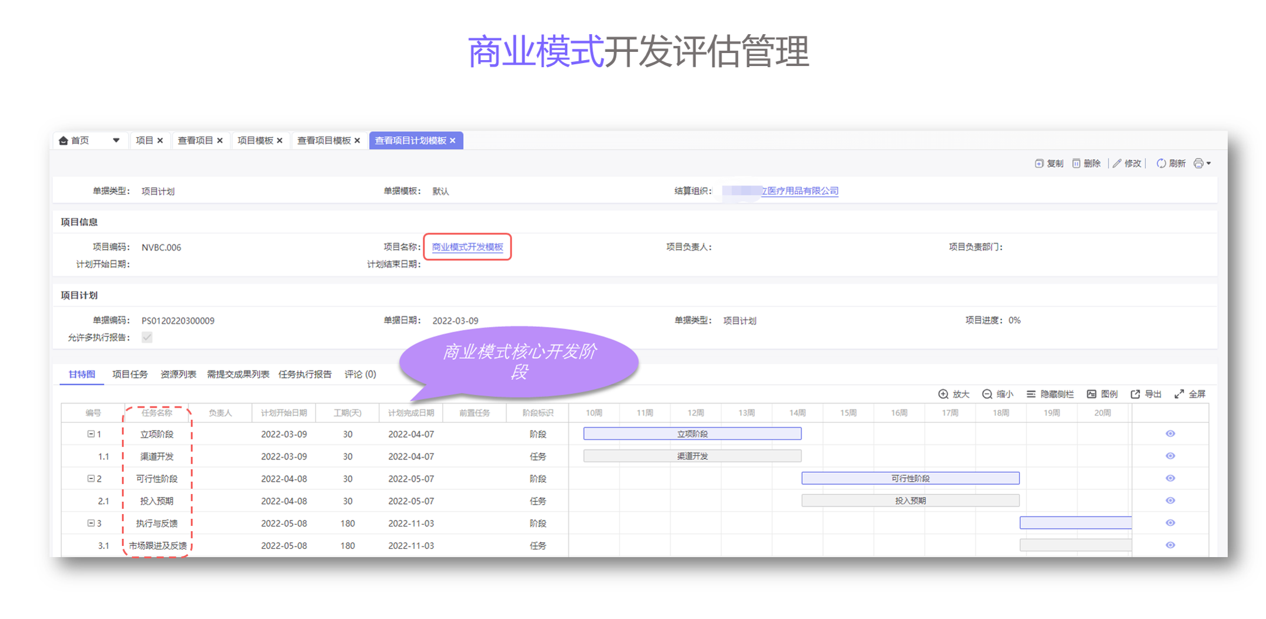
Task: Toggle eye icon for 立项阶段 row
Action: [x=1170, y=433]
